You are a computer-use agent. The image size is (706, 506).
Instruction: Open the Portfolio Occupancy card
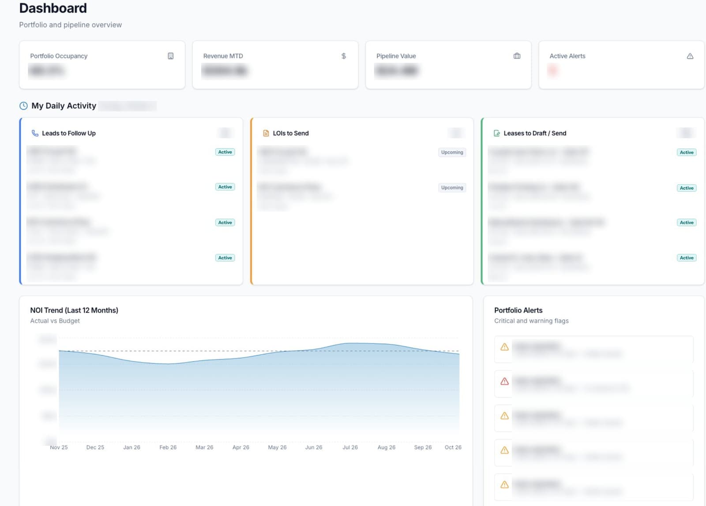click(x=102, y=65)
